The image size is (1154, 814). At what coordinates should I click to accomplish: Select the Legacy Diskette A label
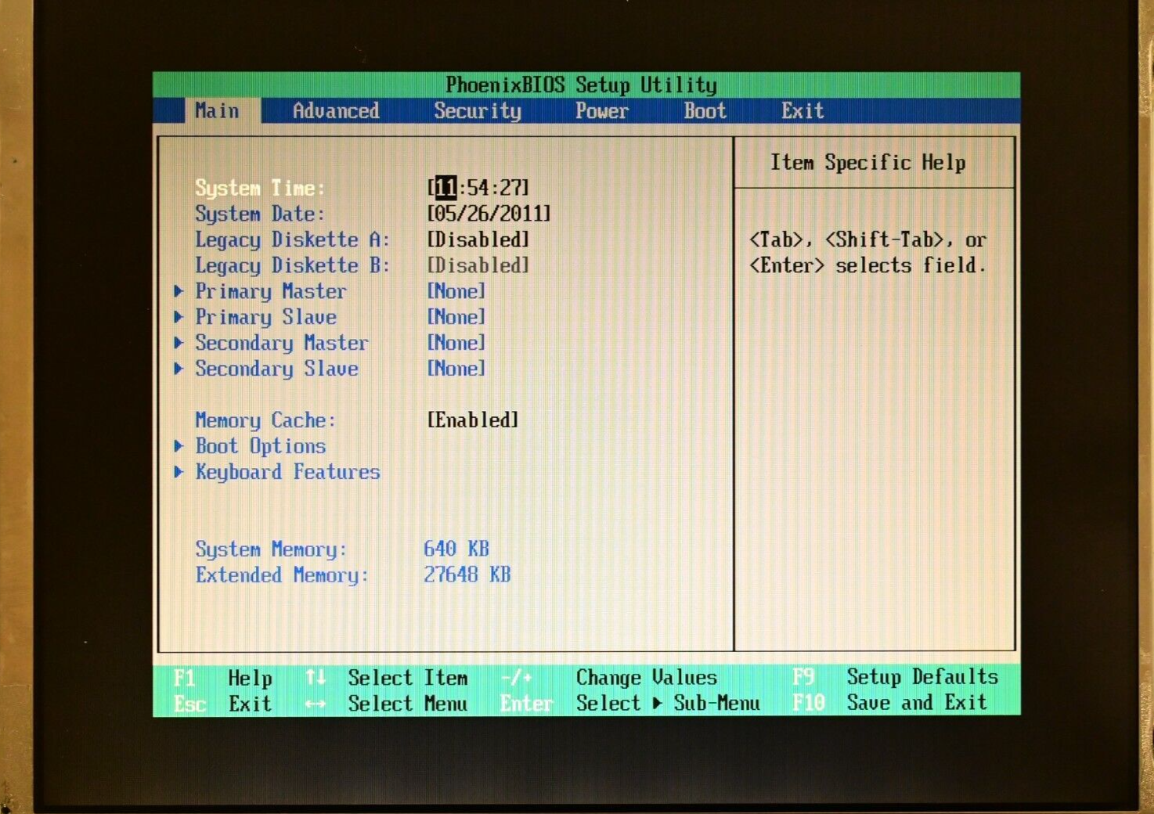pos(293,240)
